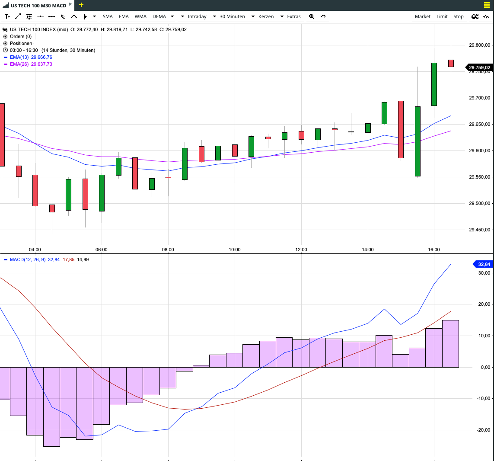Open the yellow hamburger menu

[x=487, y=5]
